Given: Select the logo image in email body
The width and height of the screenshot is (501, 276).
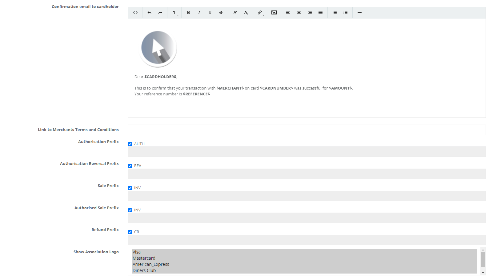Looking at the screenshot, I should [158, 49].
